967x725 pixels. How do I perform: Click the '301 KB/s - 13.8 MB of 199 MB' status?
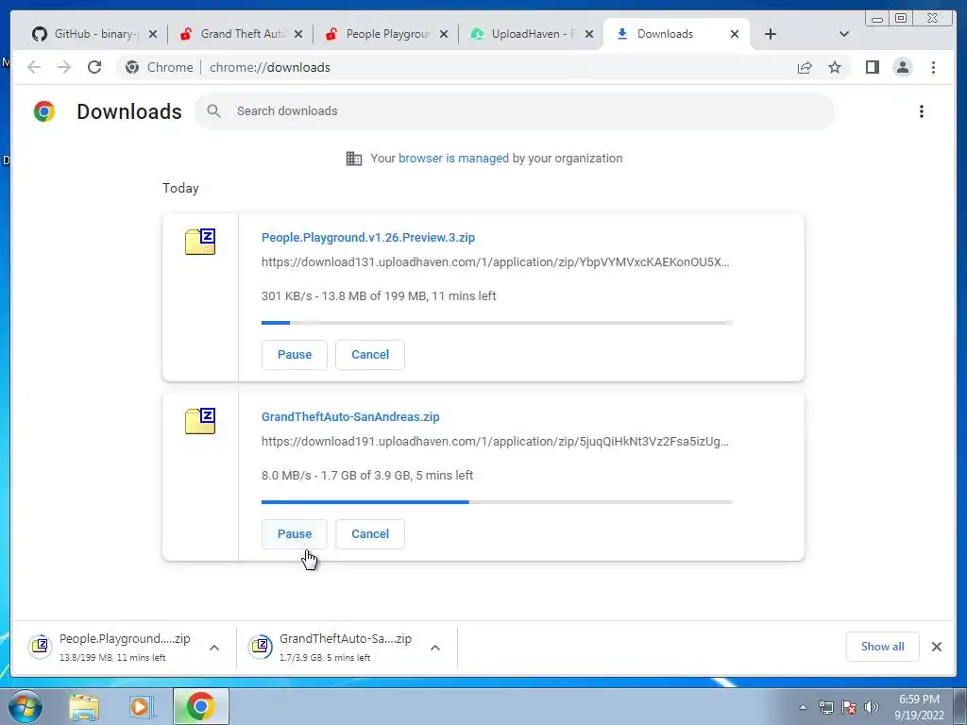[379, 295]
